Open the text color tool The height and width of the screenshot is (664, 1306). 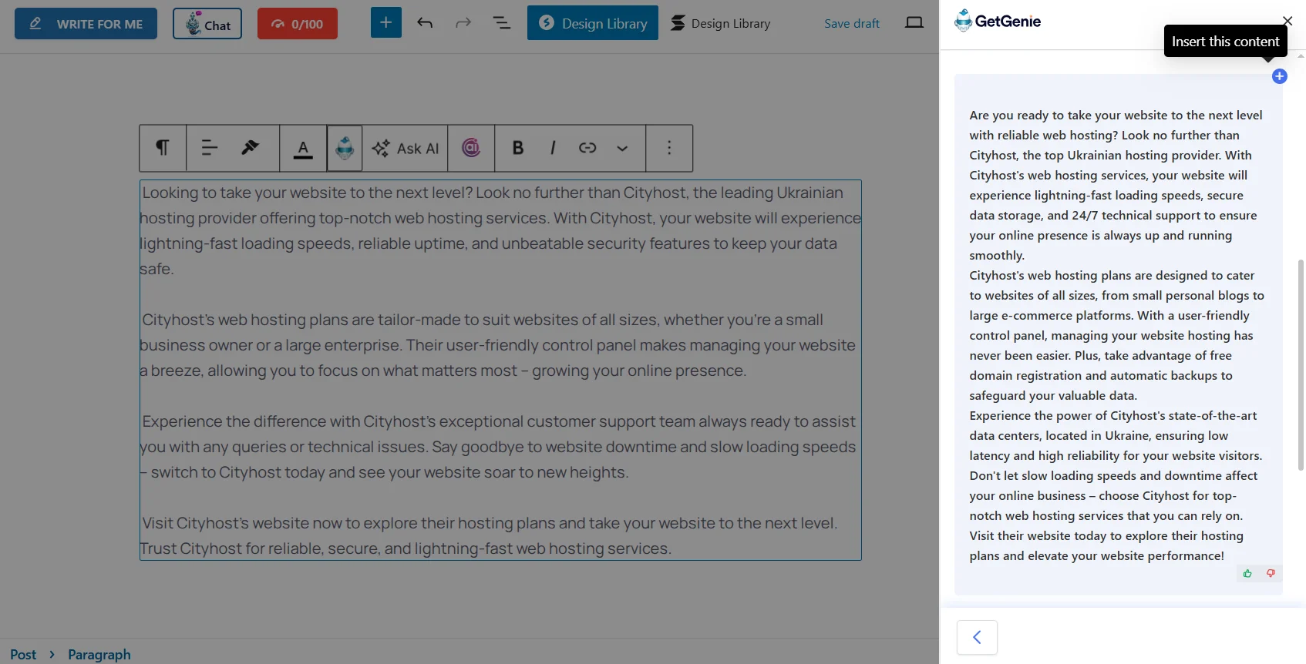click(x=304, y=148)
